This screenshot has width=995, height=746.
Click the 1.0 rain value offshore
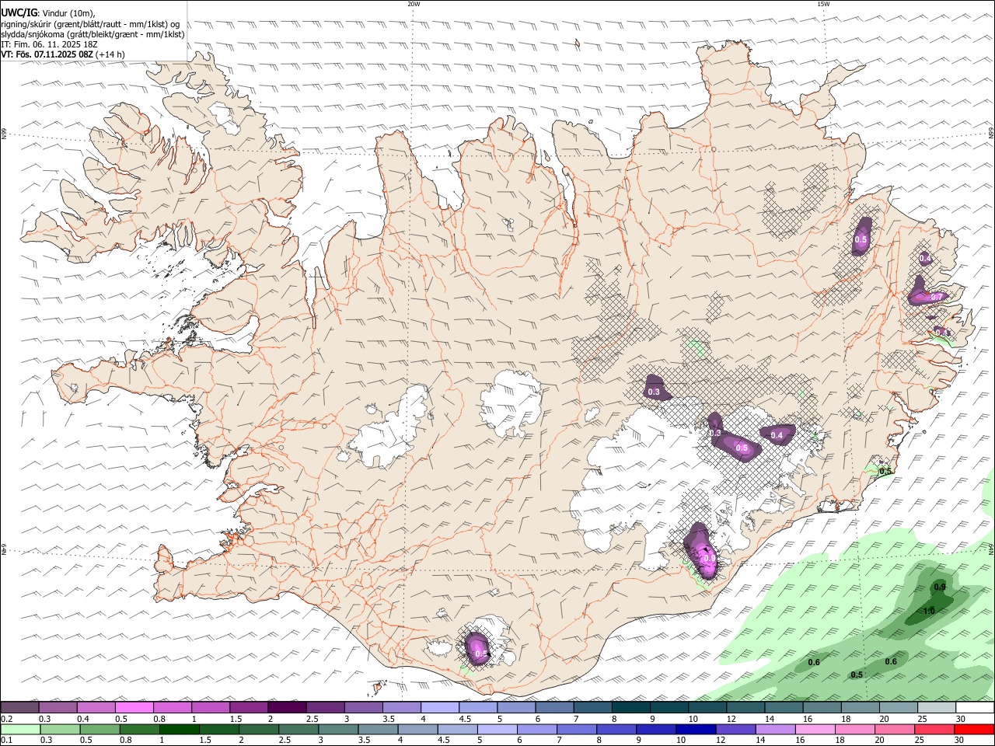click(x=929, y=611)
